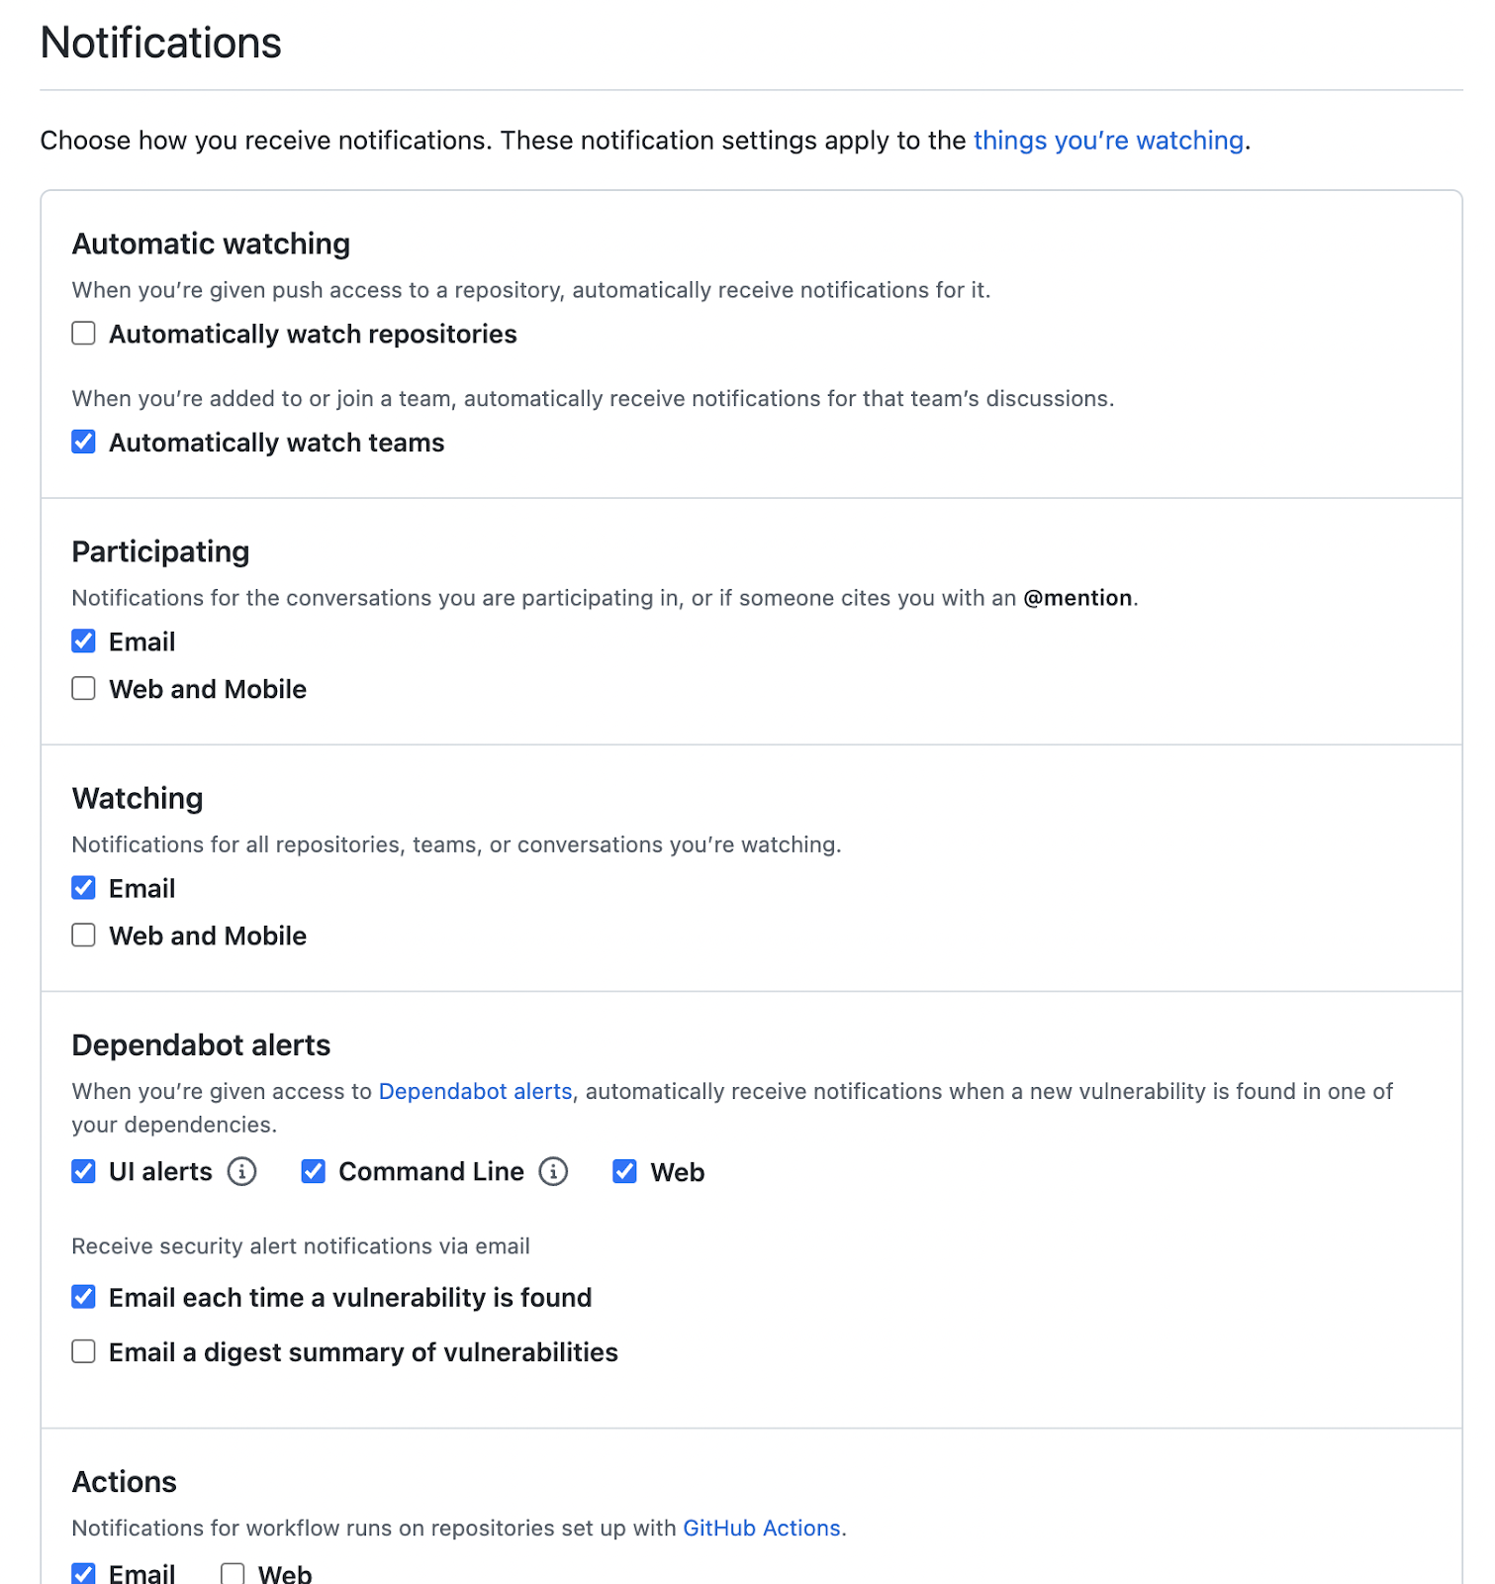Screen dimensions: 1495x1584
Task: Enable Web and Mobile under Participating
Action: tap(84, 689)
